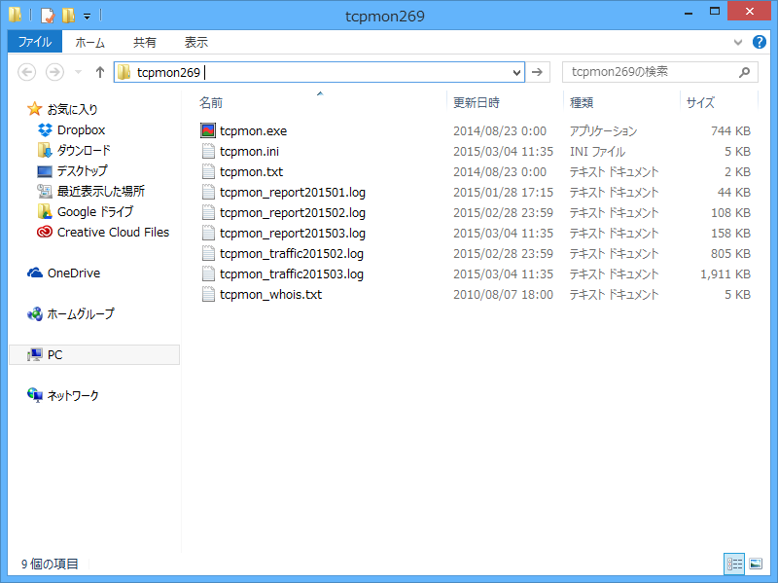
Task: Select the デスクトップ item in the sidebar
Action: click(x=81, y=170)
